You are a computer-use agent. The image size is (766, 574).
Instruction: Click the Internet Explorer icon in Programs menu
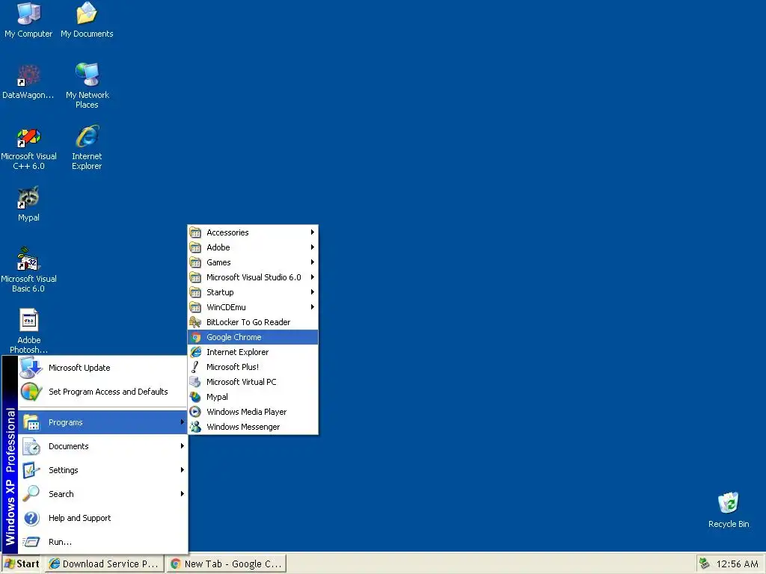tap(196, 352)
